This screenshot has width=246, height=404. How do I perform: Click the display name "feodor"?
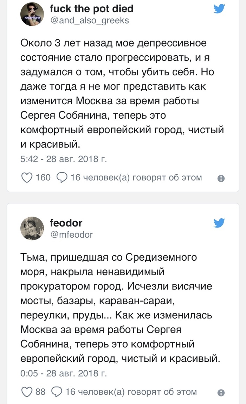tap(66, 223)
